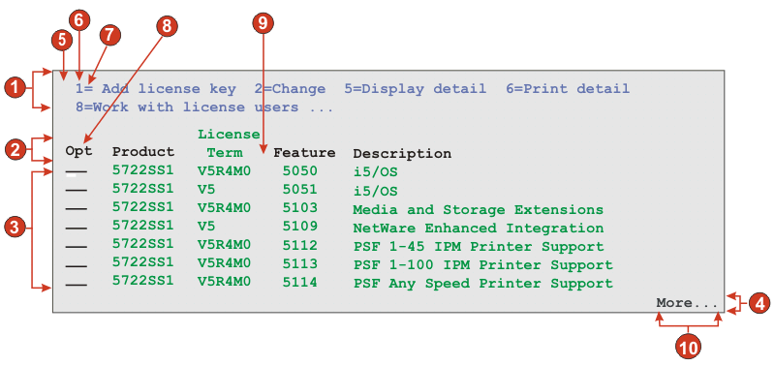The height and width of the screenshot is (366, 775).
Task: Select feature value 5050
Action: [x=300, y=171]
